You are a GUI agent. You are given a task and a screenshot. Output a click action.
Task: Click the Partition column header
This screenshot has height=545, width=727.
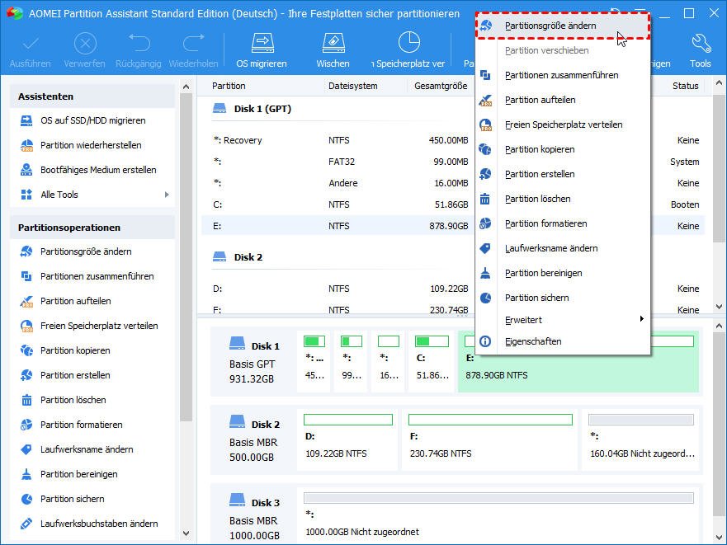click(229, 86)
